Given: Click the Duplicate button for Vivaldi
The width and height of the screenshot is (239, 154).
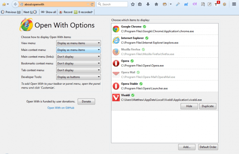Looking at the screenshot, I should click(208, 106).
